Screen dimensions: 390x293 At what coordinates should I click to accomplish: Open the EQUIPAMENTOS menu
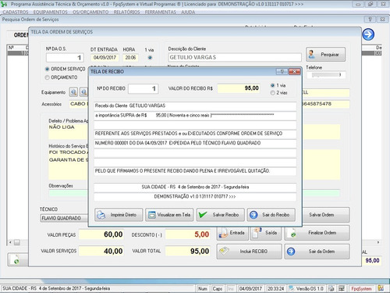(x=50, y=12)
